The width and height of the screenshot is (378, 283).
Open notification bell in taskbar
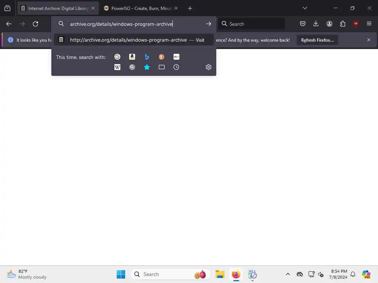click(x=353, y=274)
